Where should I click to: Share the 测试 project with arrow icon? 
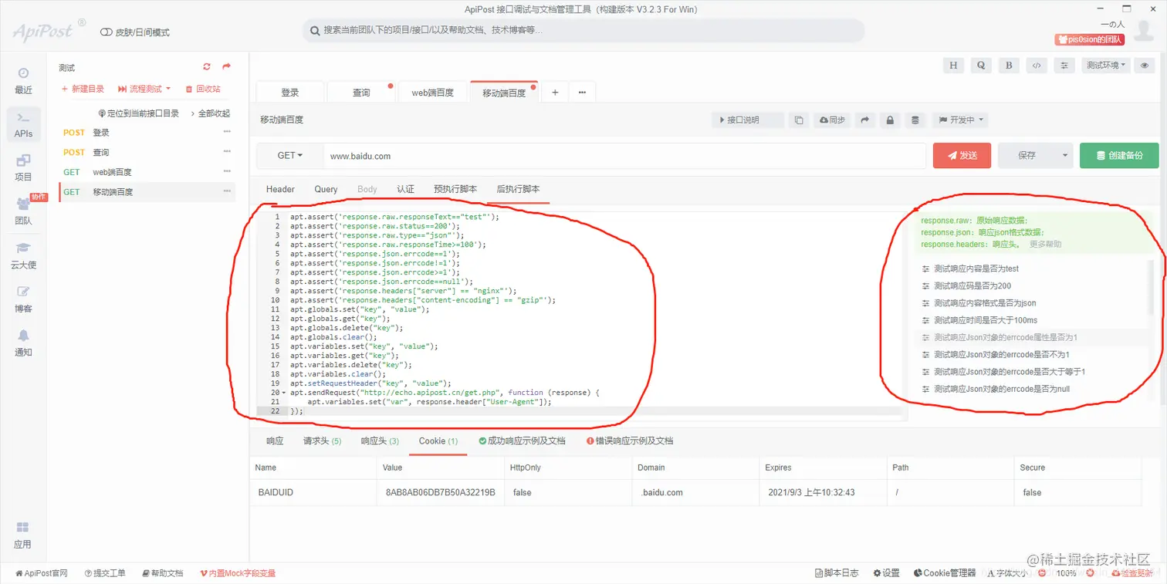[x=227, y=67]
